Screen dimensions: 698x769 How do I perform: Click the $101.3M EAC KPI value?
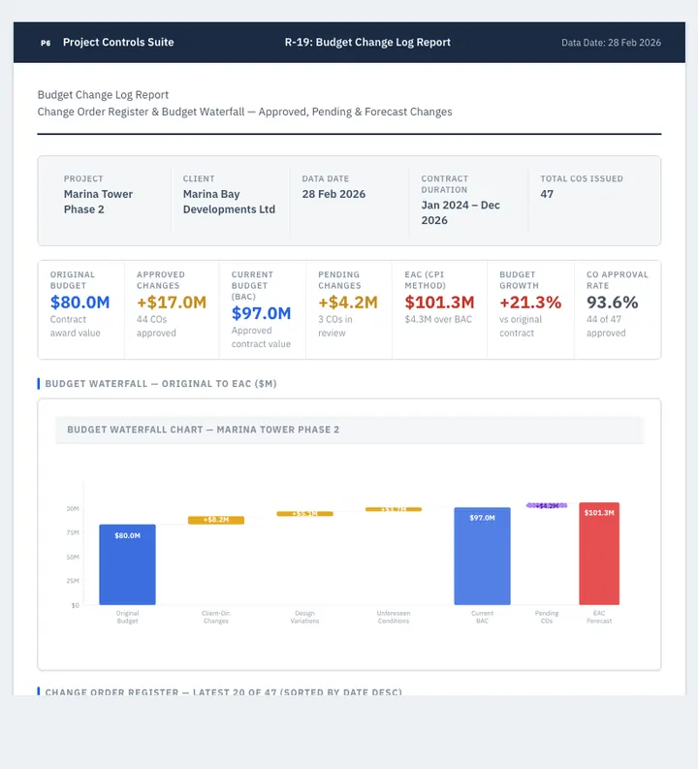[439, 303]
